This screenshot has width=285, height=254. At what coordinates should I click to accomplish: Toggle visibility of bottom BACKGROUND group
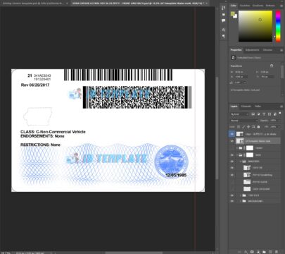[x=232, y=201]
